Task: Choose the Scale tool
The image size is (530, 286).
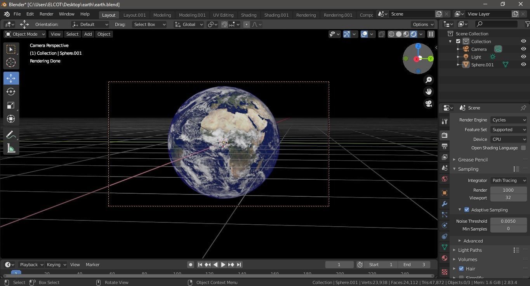Action: pyautogui.click(x=11, y=105)
